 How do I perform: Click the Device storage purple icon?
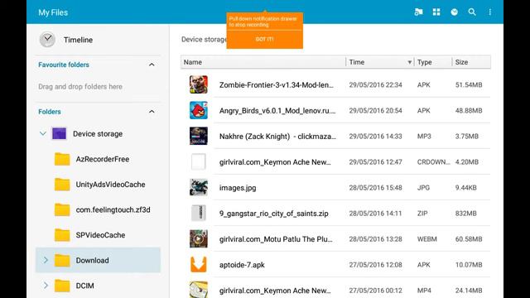[59, 133]
